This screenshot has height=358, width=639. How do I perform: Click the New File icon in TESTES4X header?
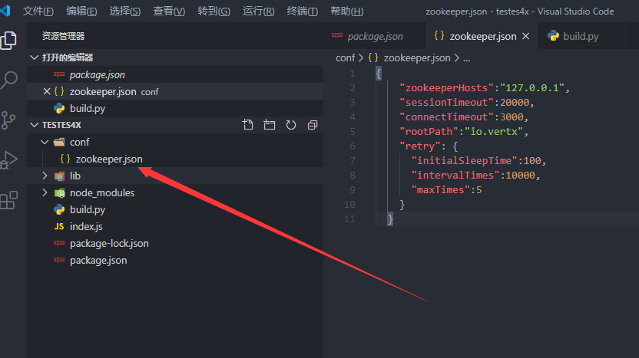tap(247, 125)
